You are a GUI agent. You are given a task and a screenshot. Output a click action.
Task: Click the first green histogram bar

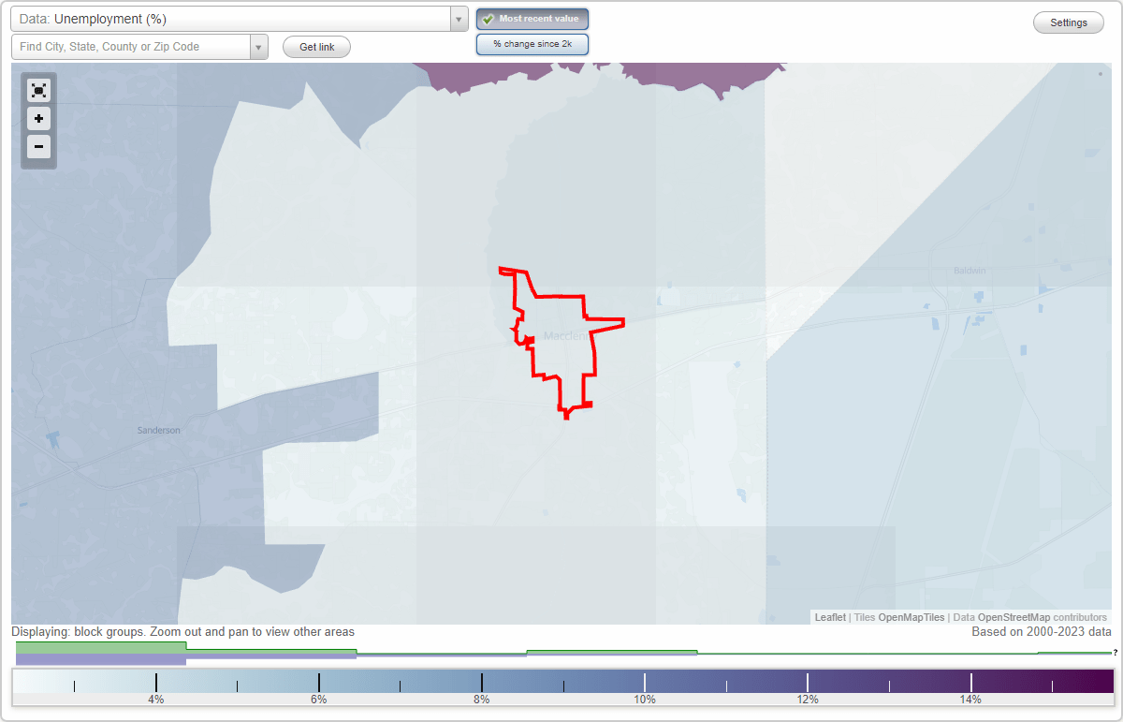point(101,647)
